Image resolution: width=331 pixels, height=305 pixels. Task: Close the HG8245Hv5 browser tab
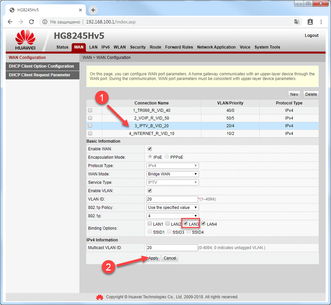[x=80, y=10]
